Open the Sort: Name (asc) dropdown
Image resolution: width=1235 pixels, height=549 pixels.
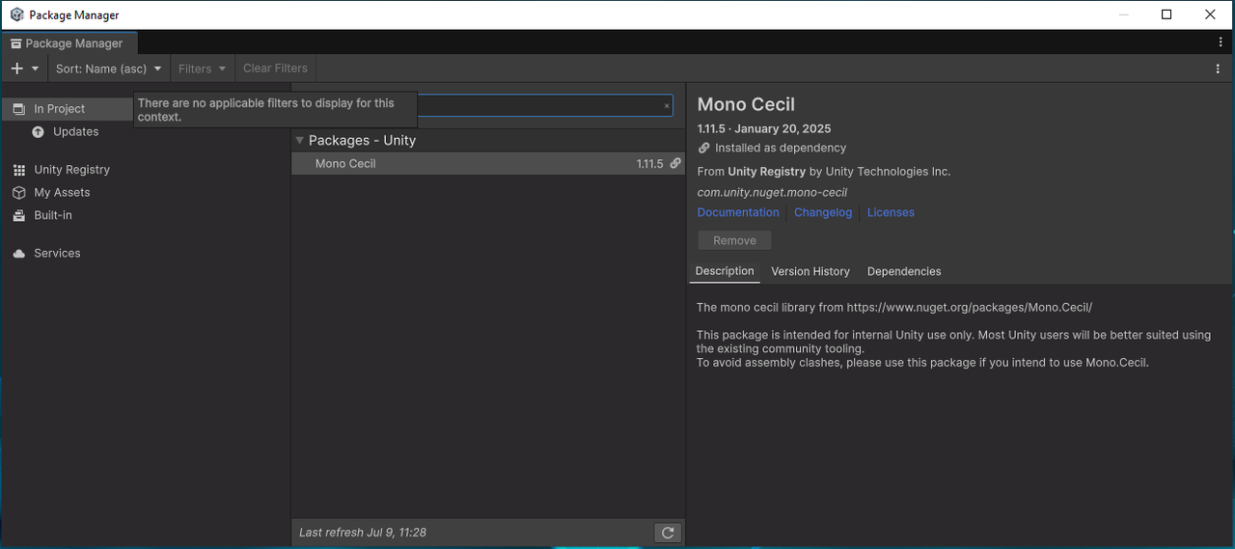[x=109, y=69]
